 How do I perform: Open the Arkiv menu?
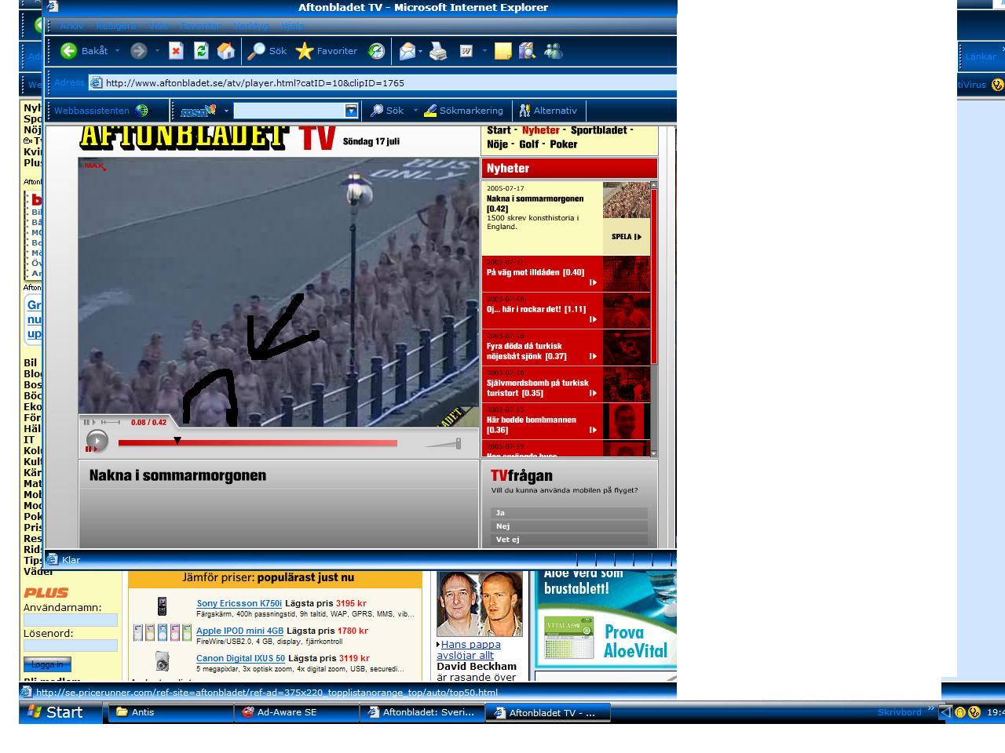[71, 26]
